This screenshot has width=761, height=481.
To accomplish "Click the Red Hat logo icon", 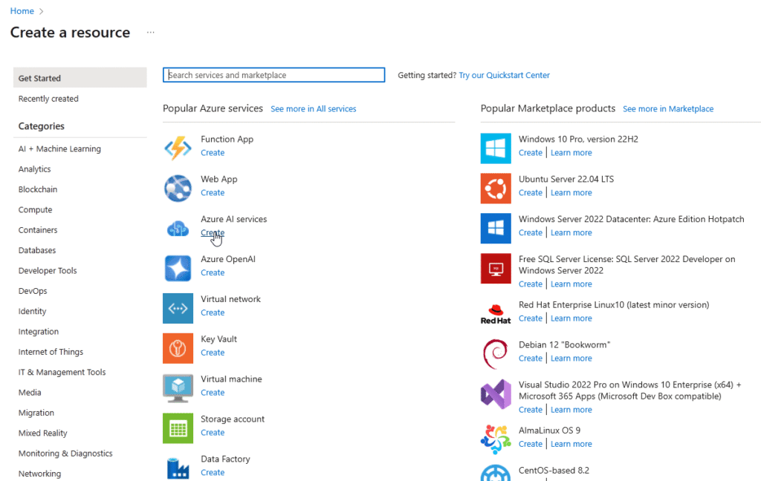I will coord(496,314).
